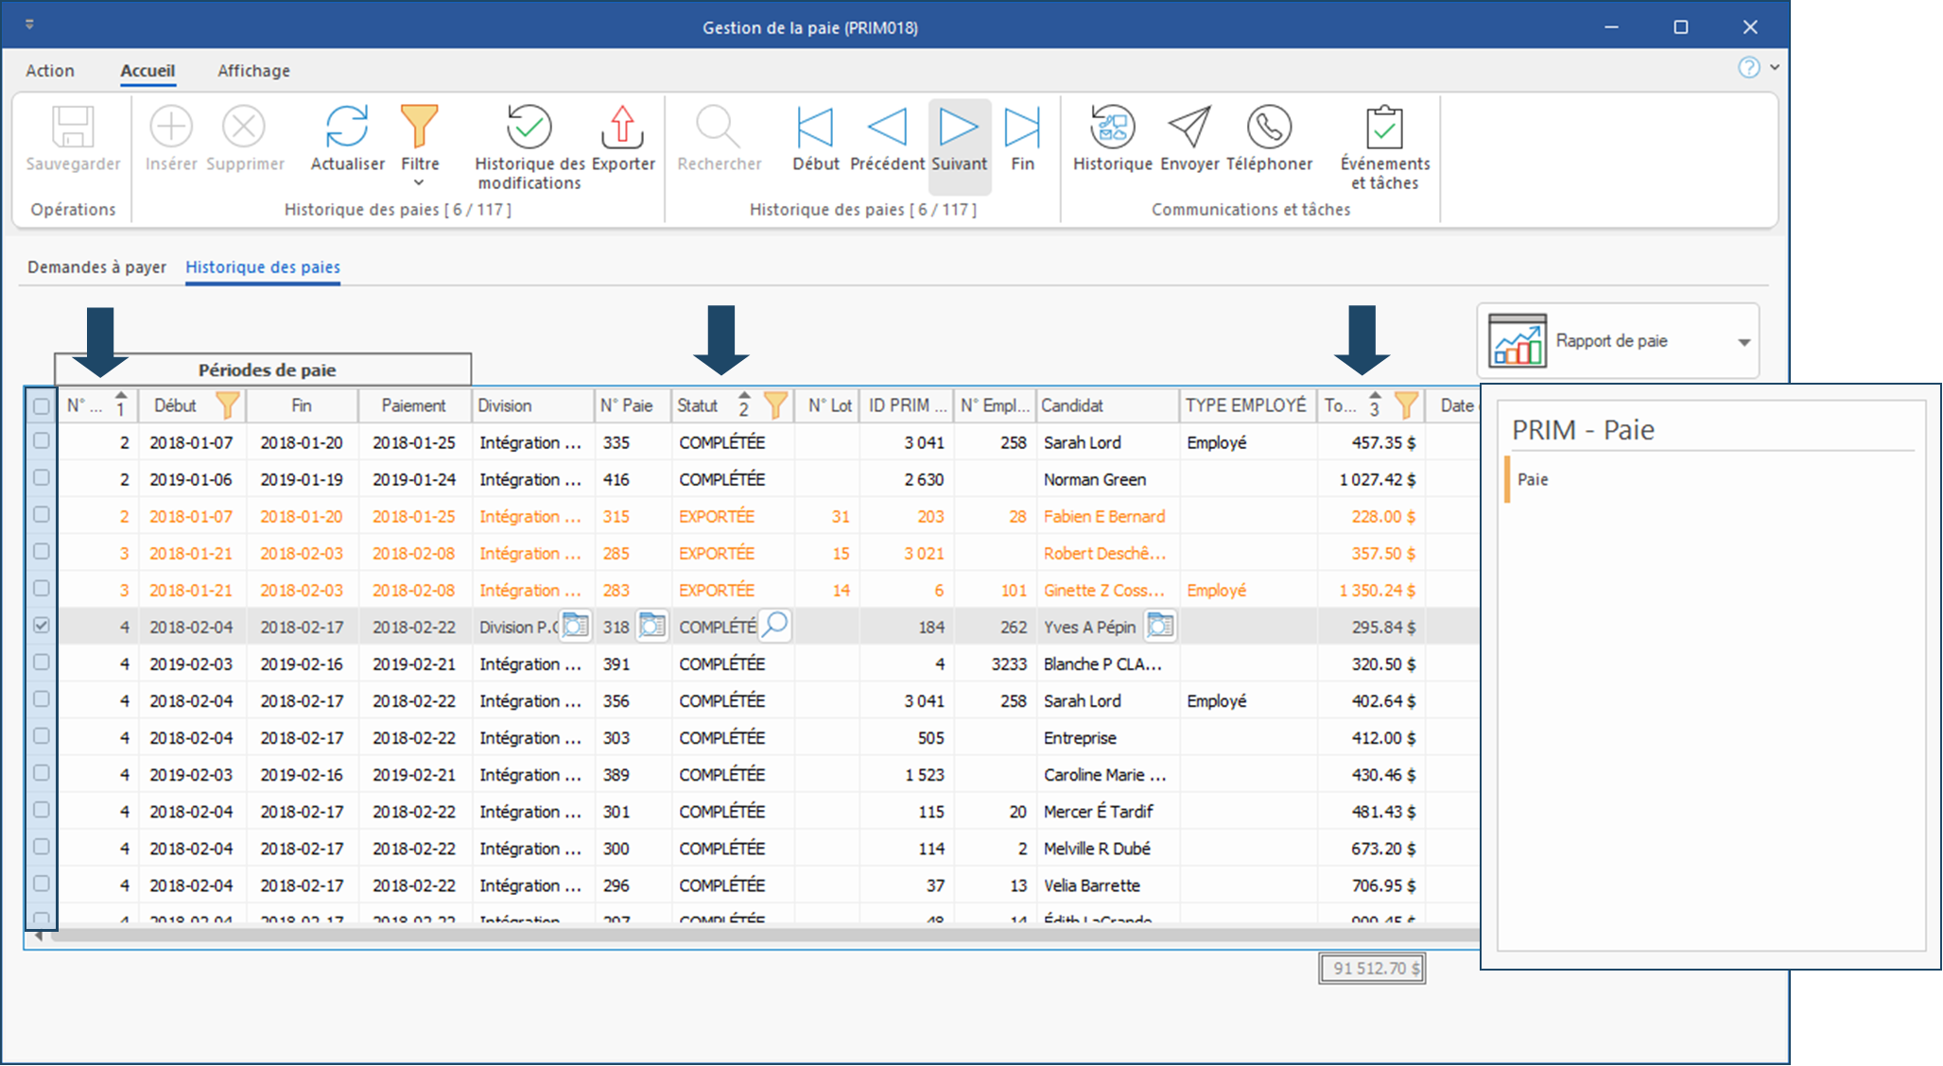Open the Statut column filter
1943x1066 pixels.
click(775, 405)
